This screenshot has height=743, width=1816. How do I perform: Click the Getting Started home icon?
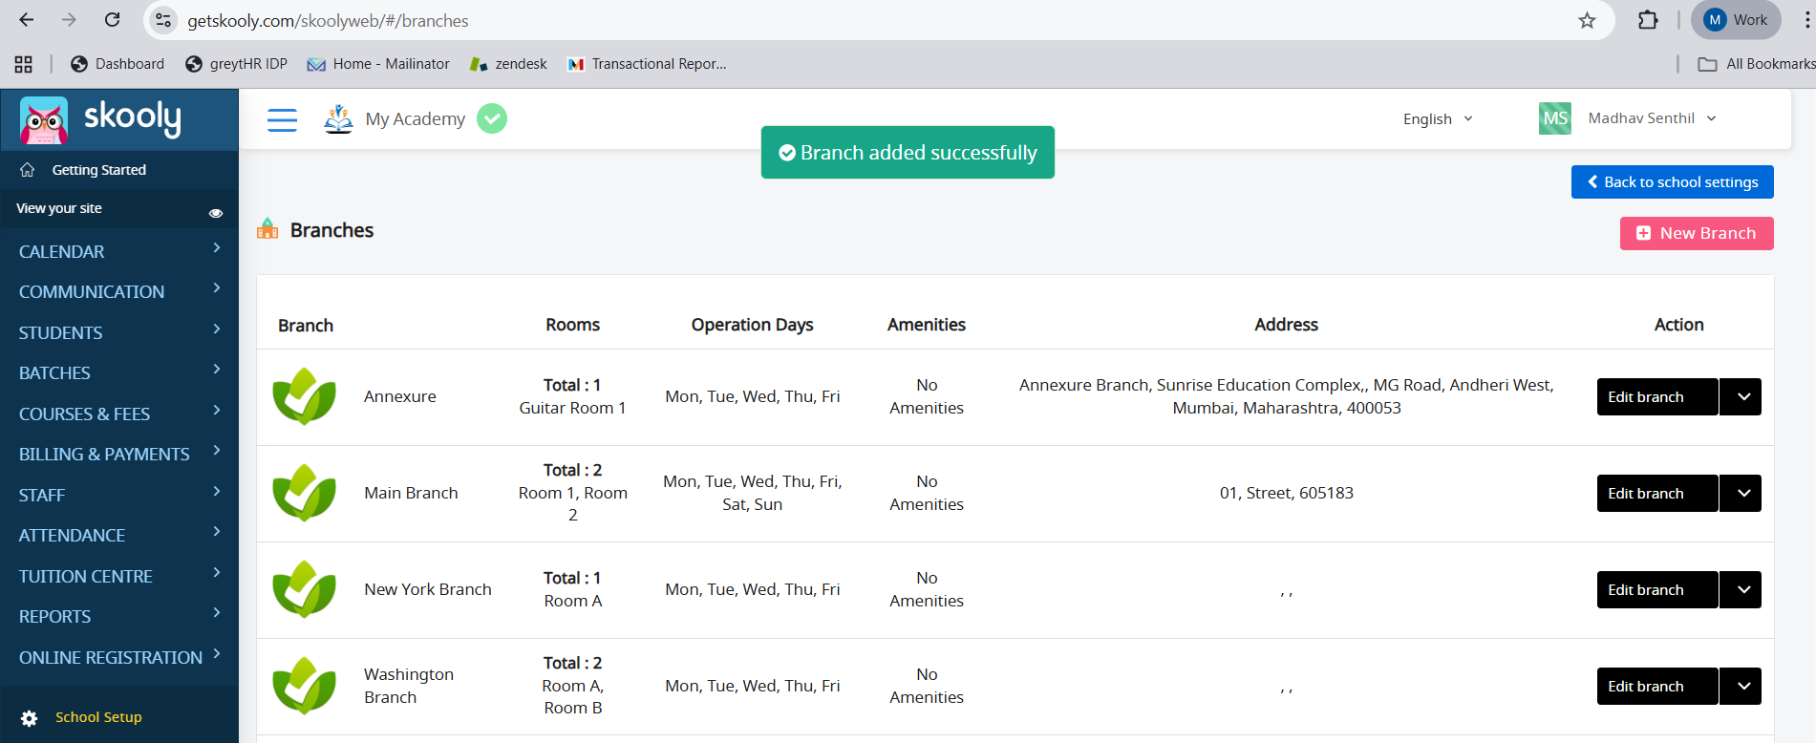tap(28, 170)
